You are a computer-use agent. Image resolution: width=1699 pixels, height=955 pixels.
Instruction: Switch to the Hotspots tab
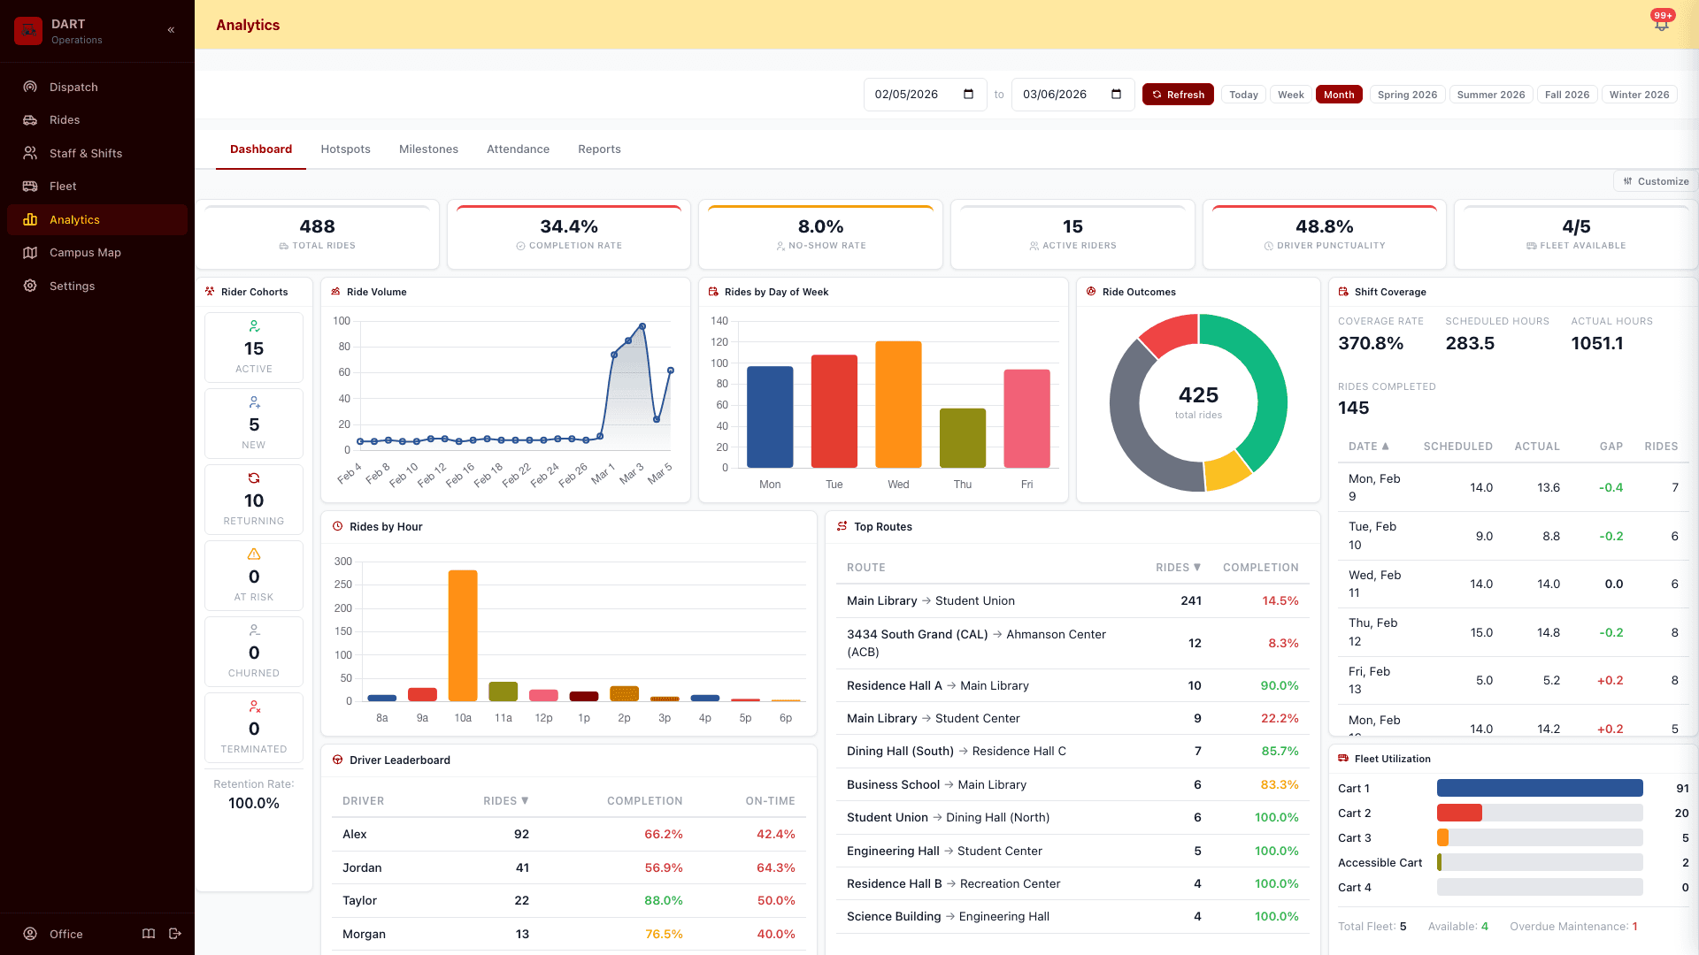click(345, 149)
